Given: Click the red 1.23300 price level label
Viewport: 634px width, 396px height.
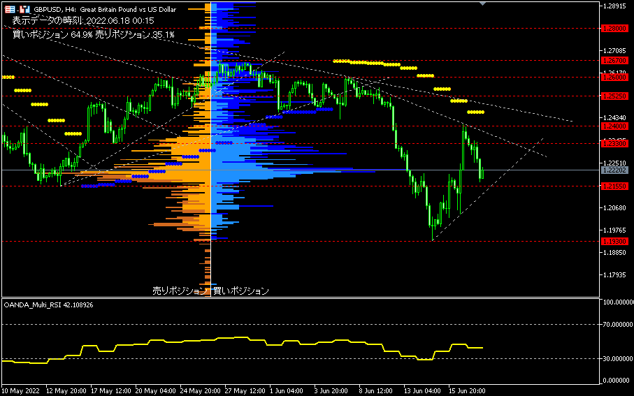Looking at the screenshot, I should [x=614, y=144].
